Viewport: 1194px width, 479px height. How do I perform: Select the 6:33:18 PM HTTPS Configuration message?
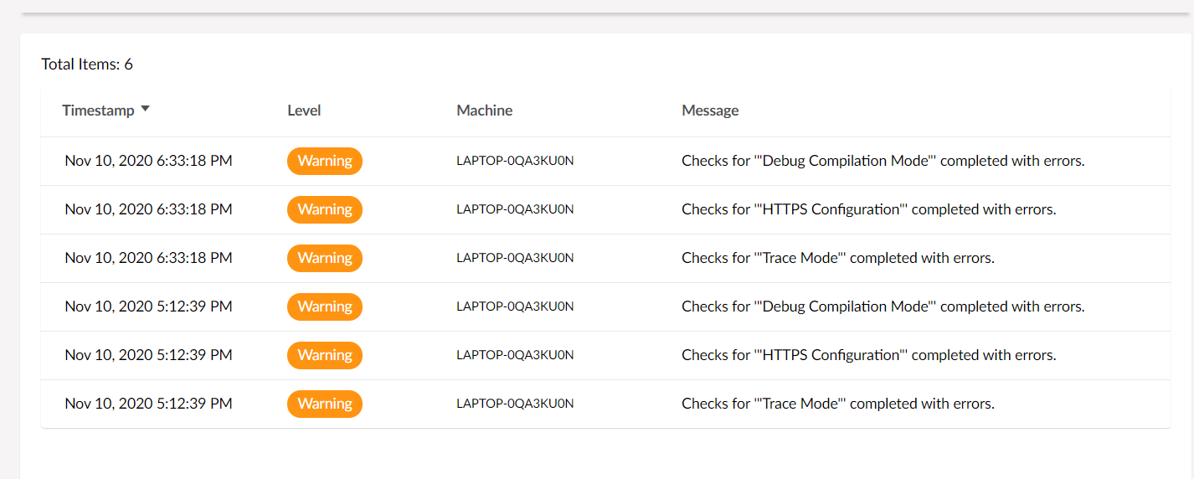[x=868, y=209]
